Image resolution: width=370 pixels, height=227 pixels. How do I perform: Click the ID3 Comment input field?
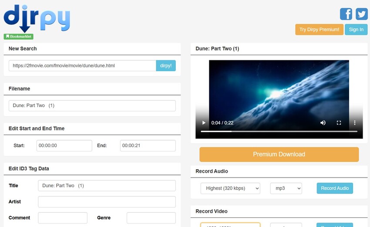(63, 218)
